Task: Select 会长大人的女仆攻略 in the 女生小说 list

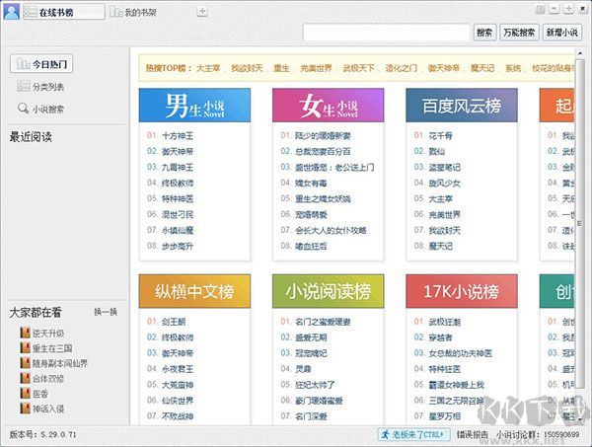Action: (331, 230)
